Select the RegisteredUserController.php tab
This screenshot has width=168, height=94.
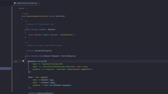click(27, 3)
